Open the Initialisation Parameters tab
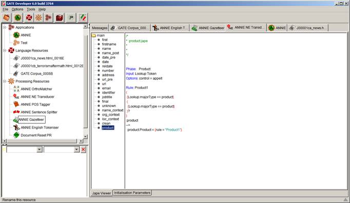 pos(132,193)
